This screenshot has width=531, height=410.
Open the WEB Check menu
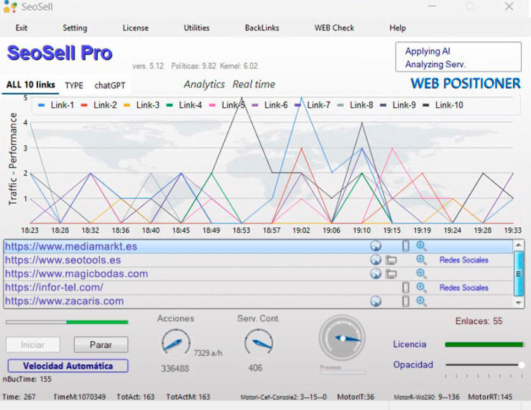pos(334,28)
